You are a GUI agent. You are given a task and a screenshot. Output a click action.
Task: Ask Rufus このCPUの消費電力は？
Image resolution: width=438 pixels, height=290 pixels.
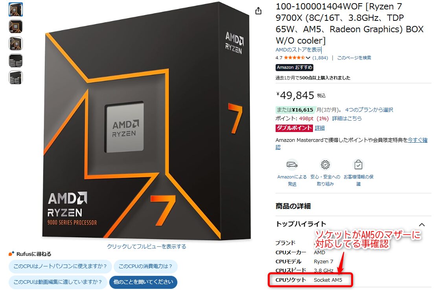[145, 266]
